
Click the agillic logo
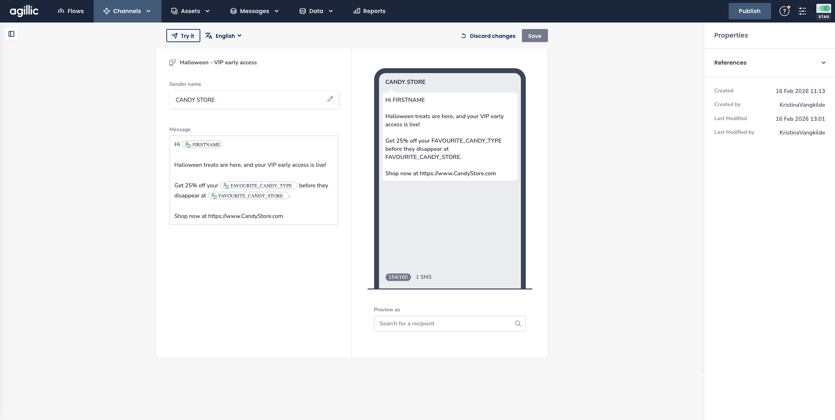click(24, 11)
